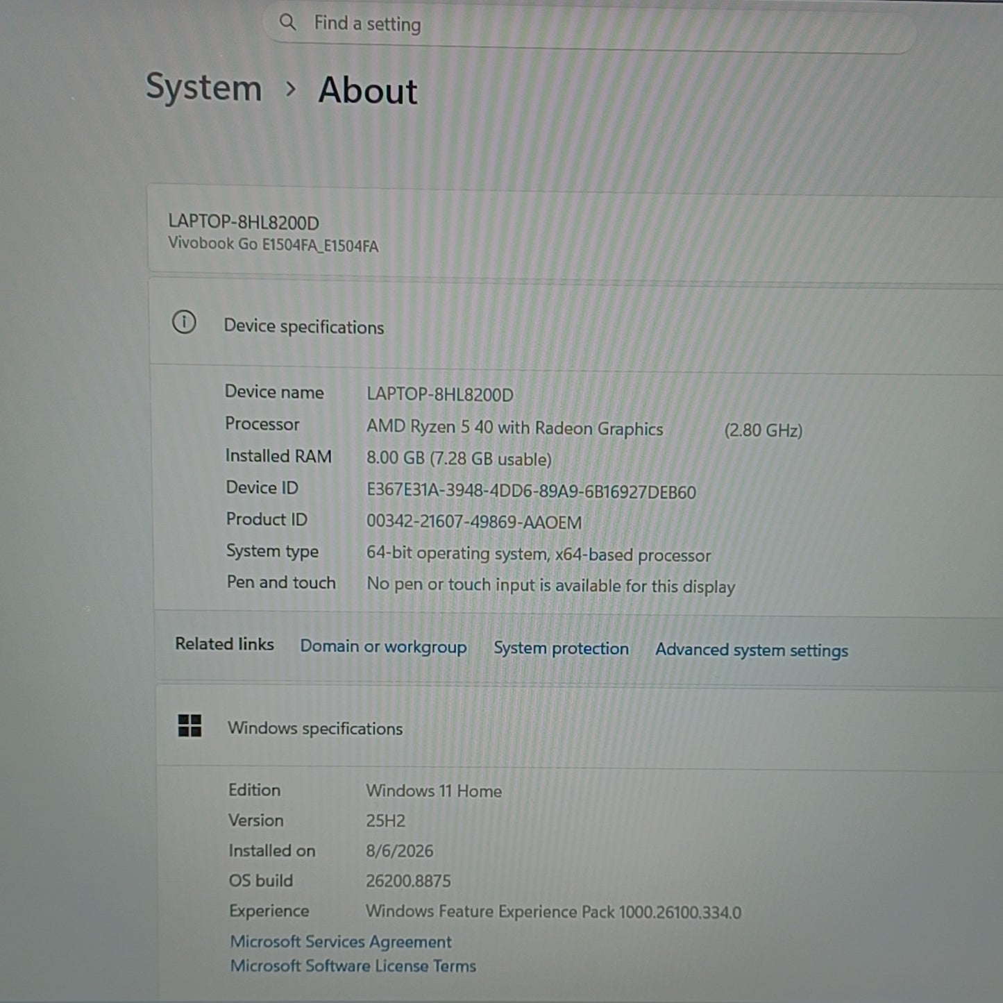Click the OS build label

pos(261,881)
